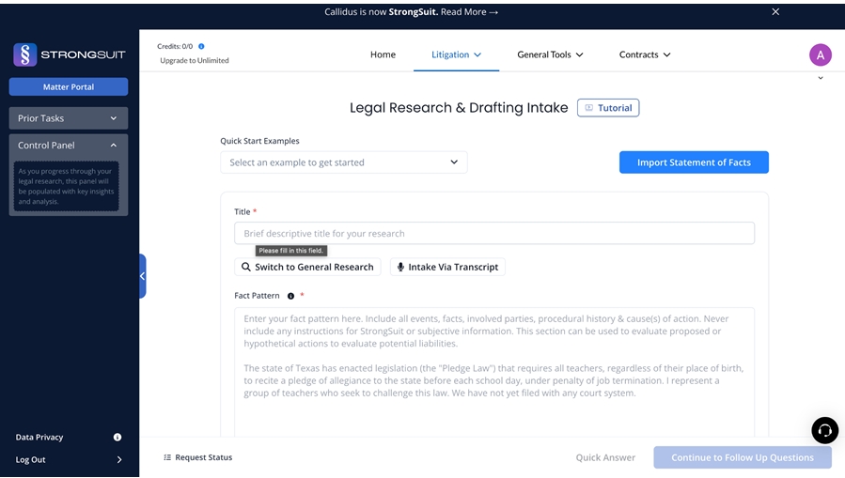Open the General Tools menu
Screen dimensions: 845x478
(x=550, y=54)
